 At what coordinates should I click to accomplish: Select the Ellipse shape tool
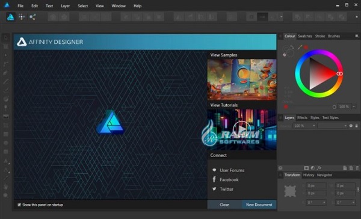coord(6,143)
